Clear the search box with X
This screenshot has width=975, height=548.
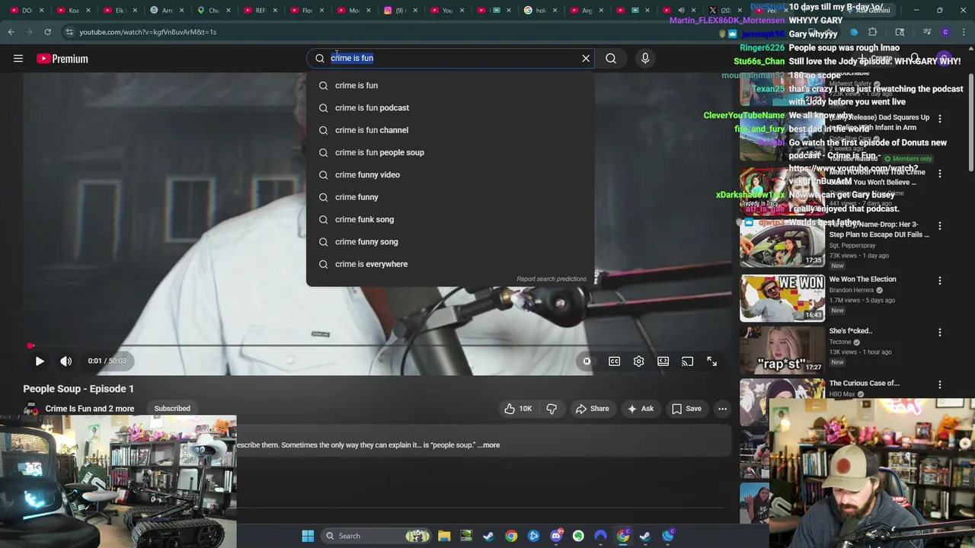[586, 59]
